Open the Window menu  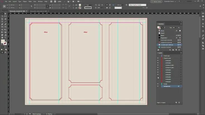click(40, 2)
